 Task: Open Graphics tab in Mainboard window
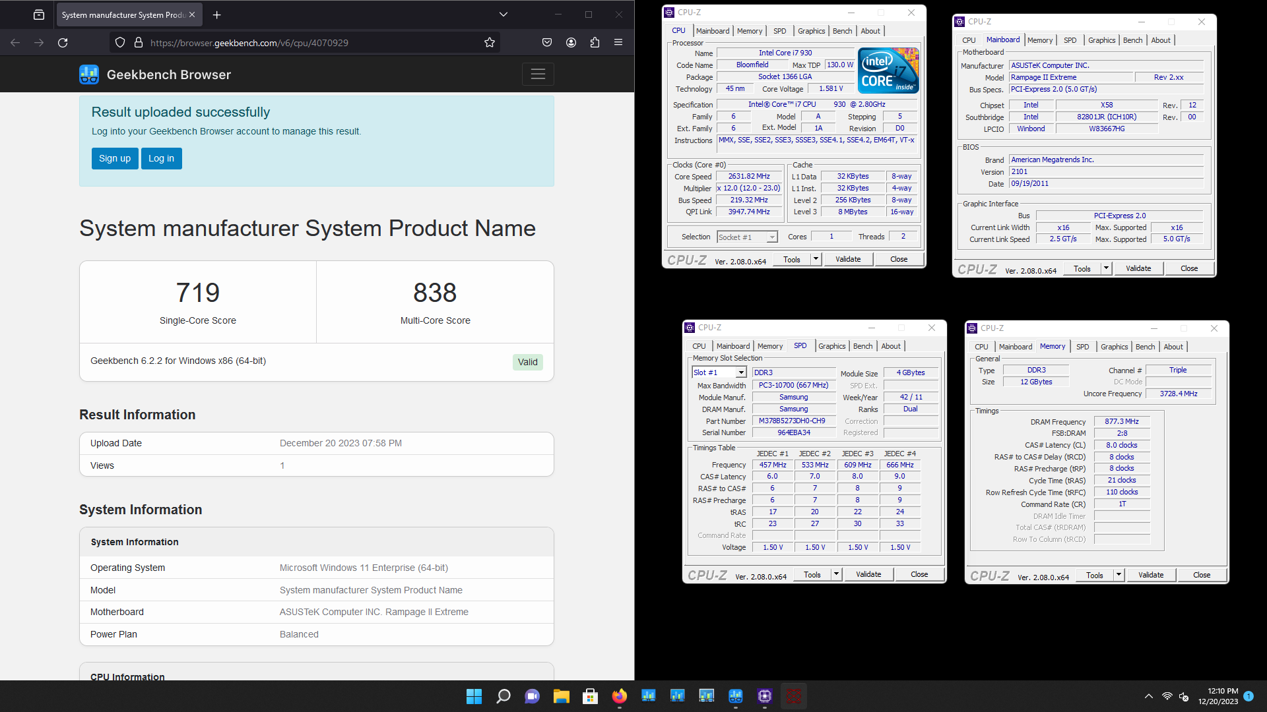1101,40
